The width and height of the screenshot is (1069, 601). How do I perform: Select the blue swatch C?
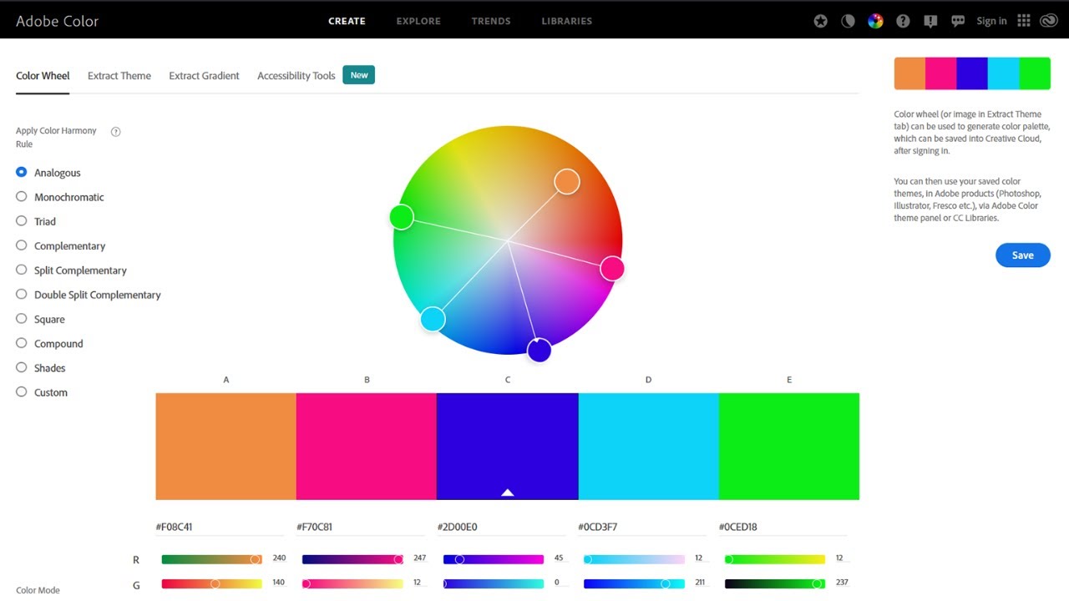point(508,447)
